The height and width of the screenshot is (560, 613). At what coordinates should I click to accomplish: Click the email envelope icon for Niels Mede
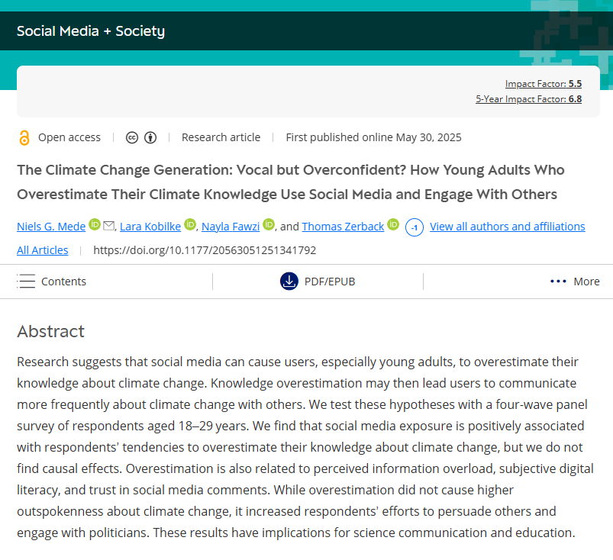108,226
